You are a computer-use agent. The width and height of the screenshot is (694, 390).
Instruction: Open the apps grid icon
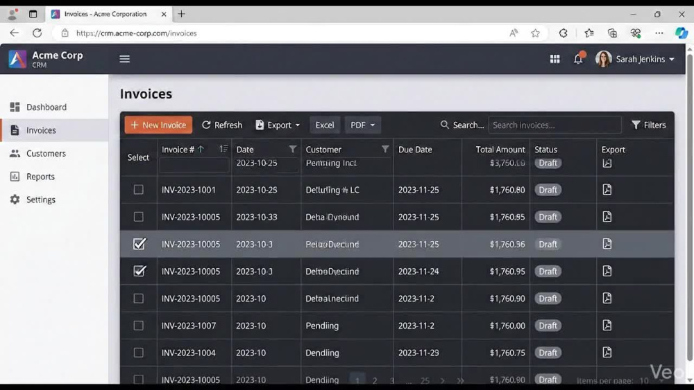point(555,59)
